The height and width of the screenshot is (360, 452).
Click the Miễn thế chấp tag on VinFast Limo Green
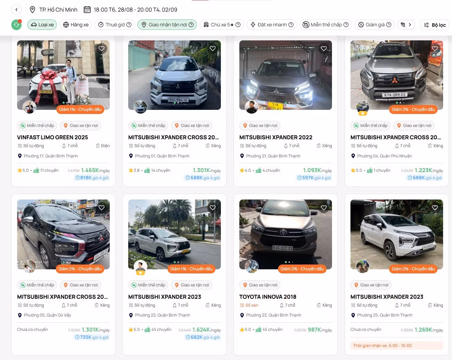tap(37, 126)
